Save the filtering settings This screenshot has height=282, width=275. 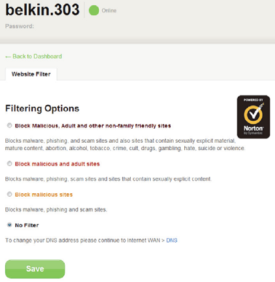coord(35,269)
